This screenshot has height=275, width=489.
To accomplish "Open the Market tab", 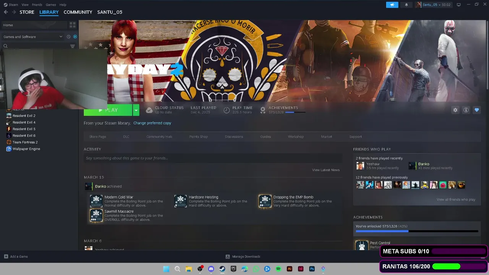I will point(327,137).
